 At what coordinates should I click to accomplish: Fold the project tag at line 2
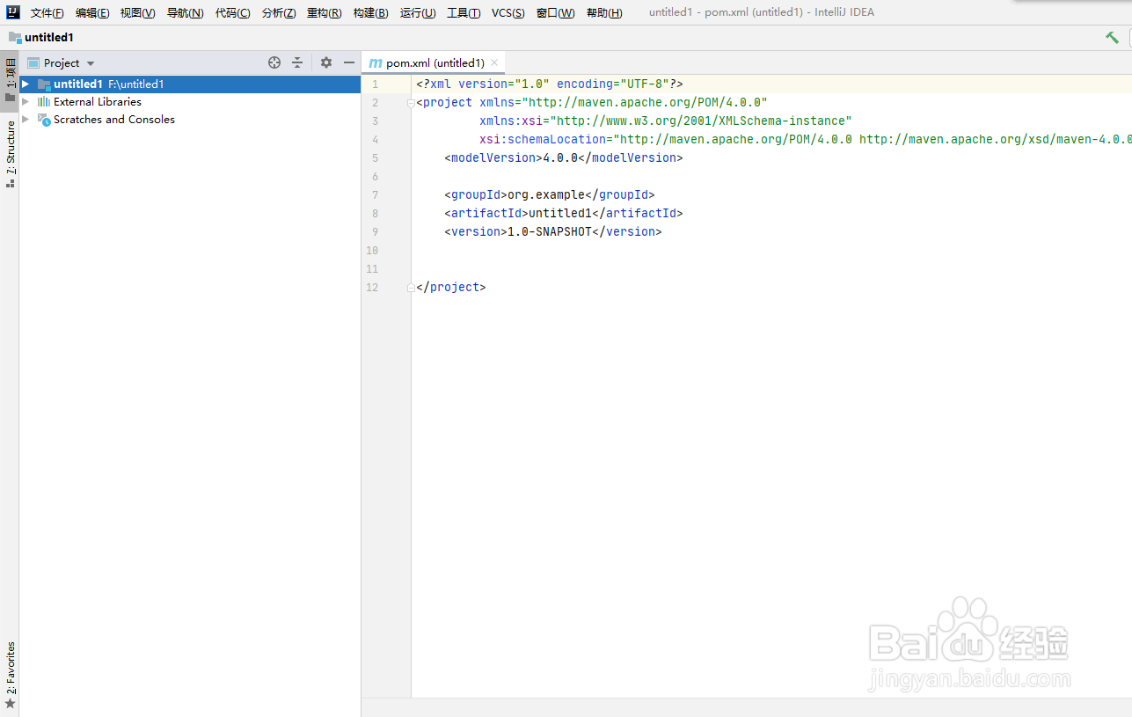pos(411,103)
